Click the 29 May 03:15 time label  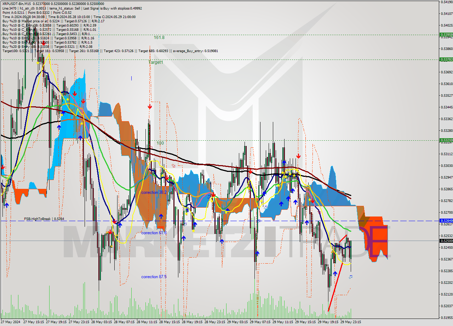coord(237,322)
